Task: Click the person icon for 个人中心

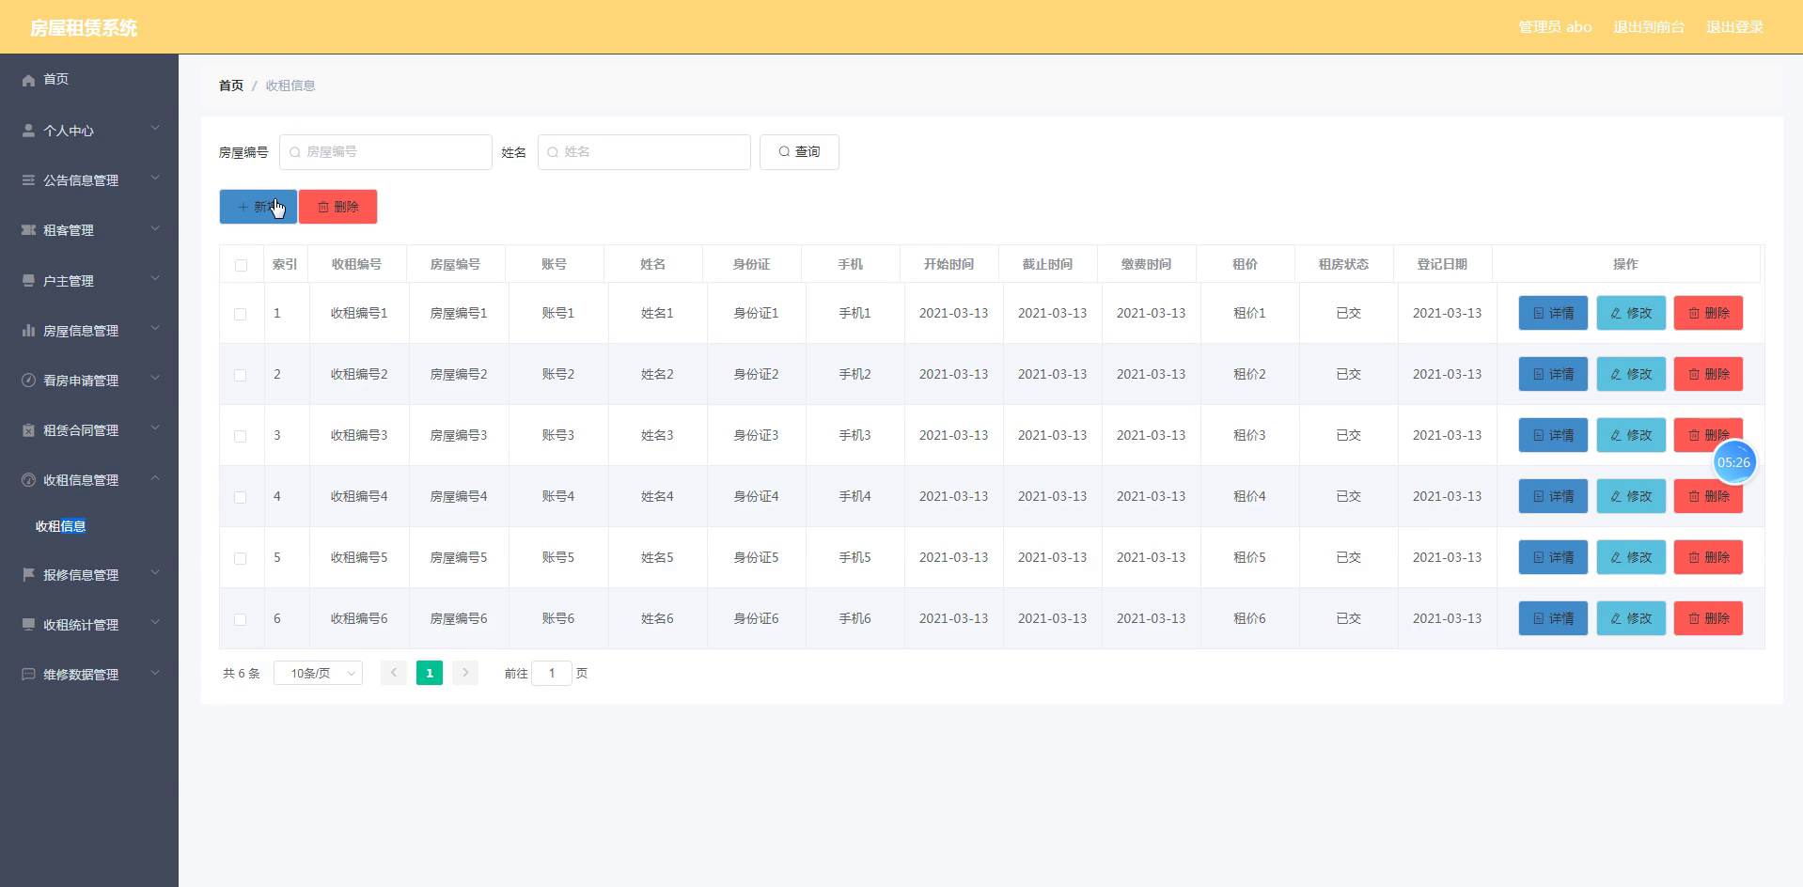Action: click(x=28, y=131)
